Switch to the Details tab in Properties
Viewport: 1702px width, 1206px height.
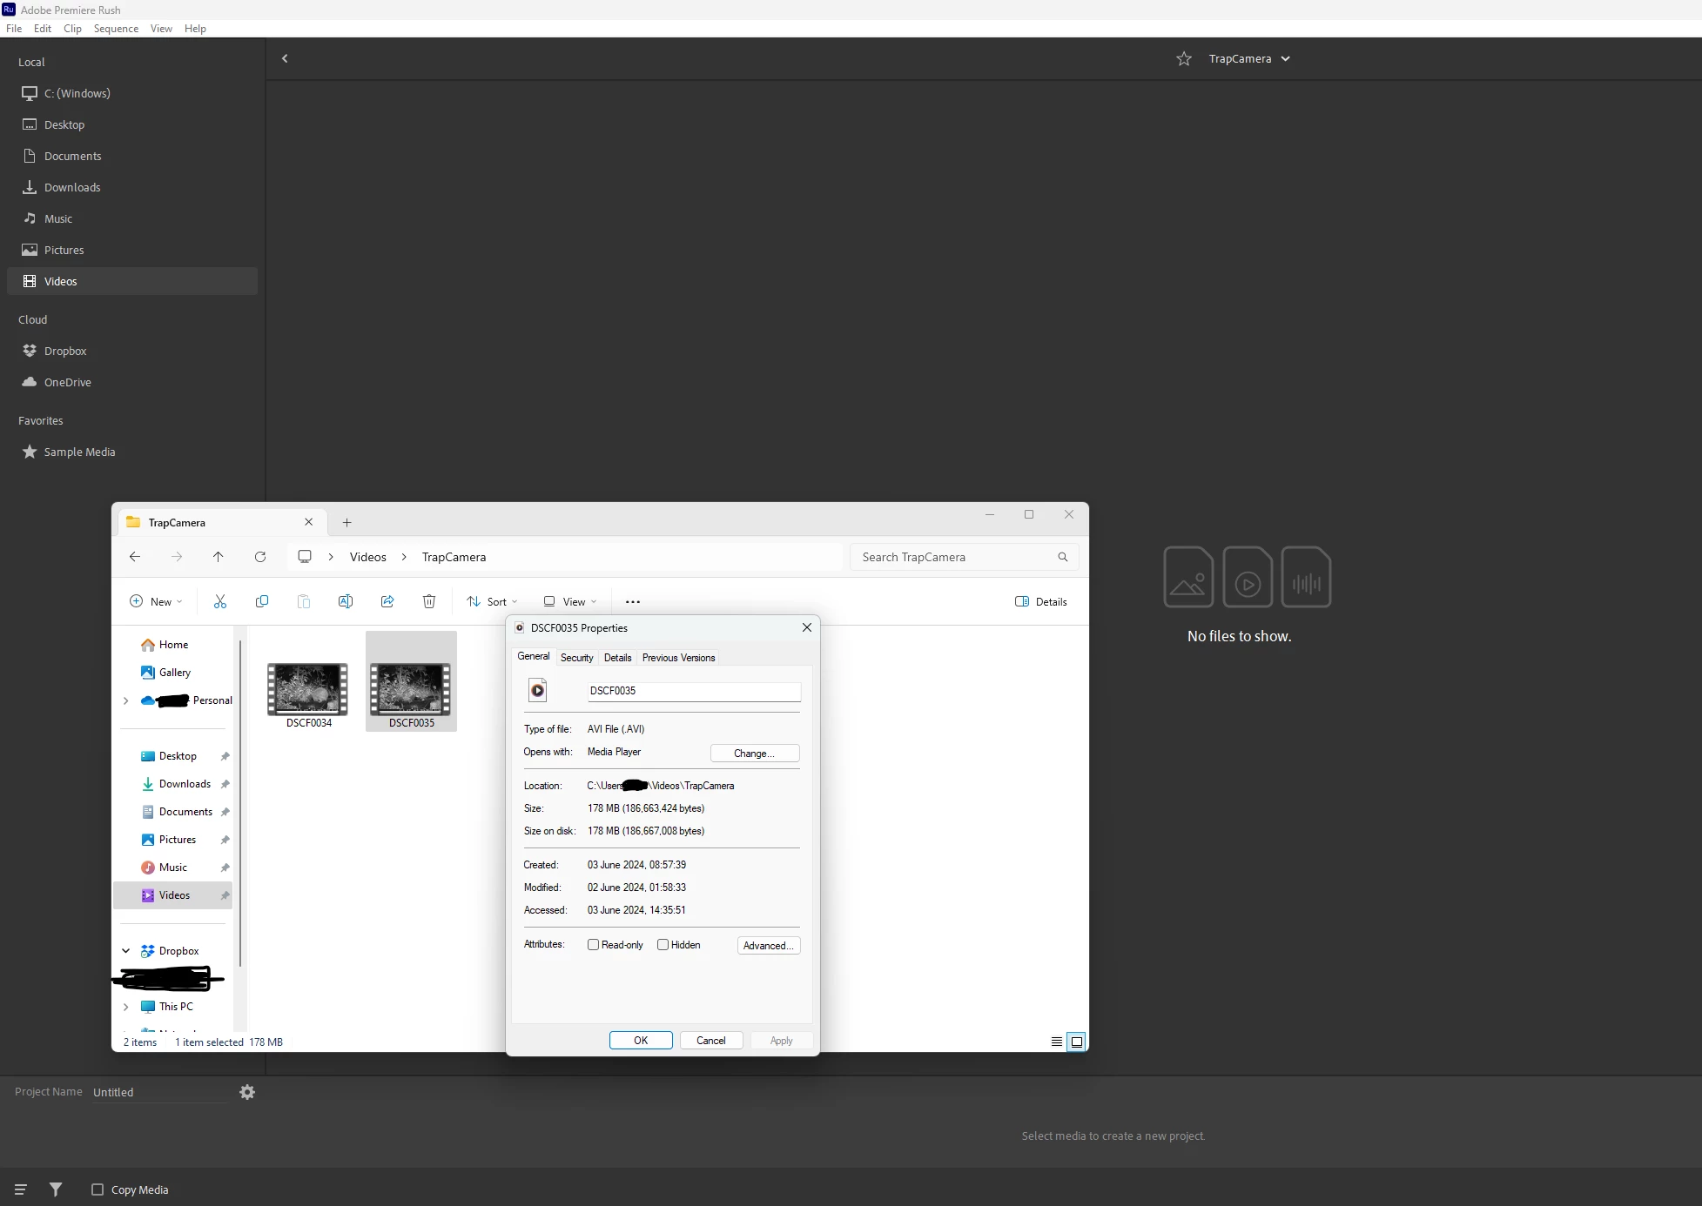(617, 658)
